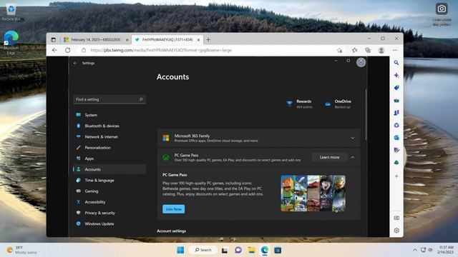Open Edge Settings and more menu
This screenshot has width=458, height=257.
[395, 50]
